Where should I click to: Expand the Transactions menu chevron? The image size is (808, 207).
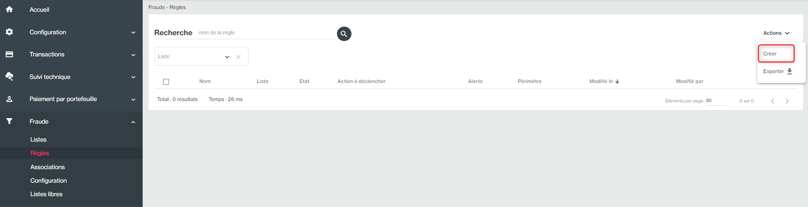[133, 55]
